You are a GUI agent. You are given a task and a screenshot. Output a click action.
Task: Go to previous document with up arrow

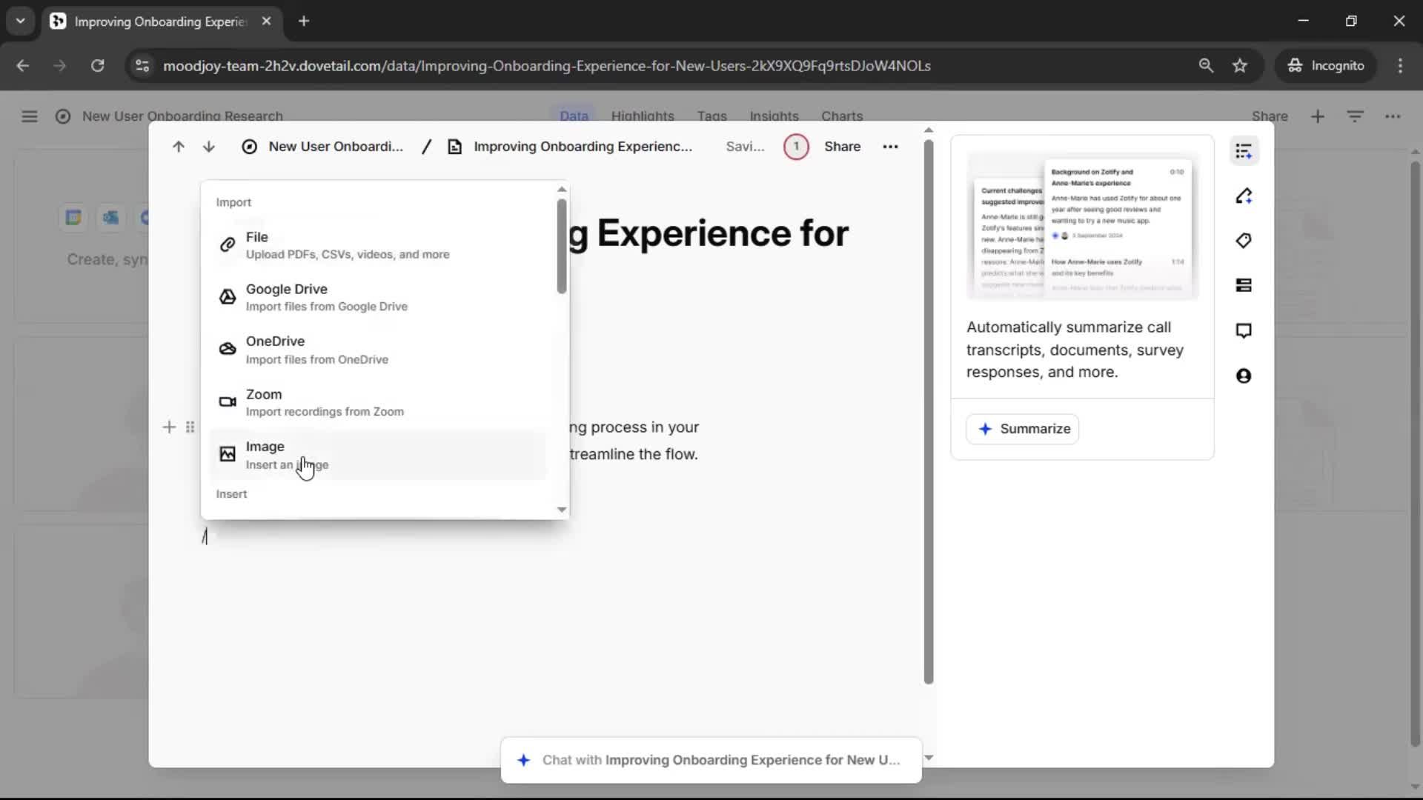pos(179,147)
